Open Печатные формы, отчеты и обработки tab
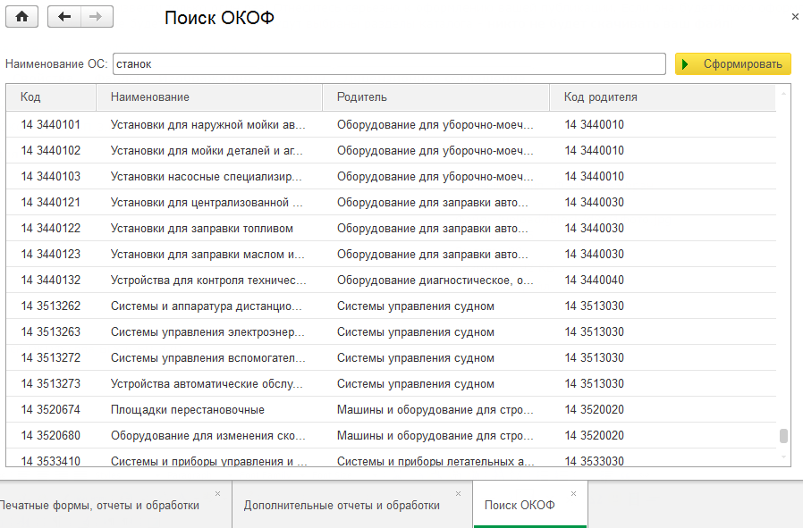The height and width of the screenshot is (528, 803). pyautogui.click(x=98, y=506)
